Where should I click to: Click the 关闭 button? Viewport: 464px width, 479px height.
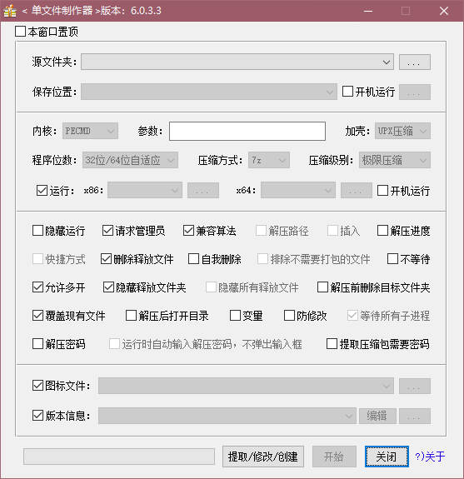pyautogui.click(x=387, y=457)
